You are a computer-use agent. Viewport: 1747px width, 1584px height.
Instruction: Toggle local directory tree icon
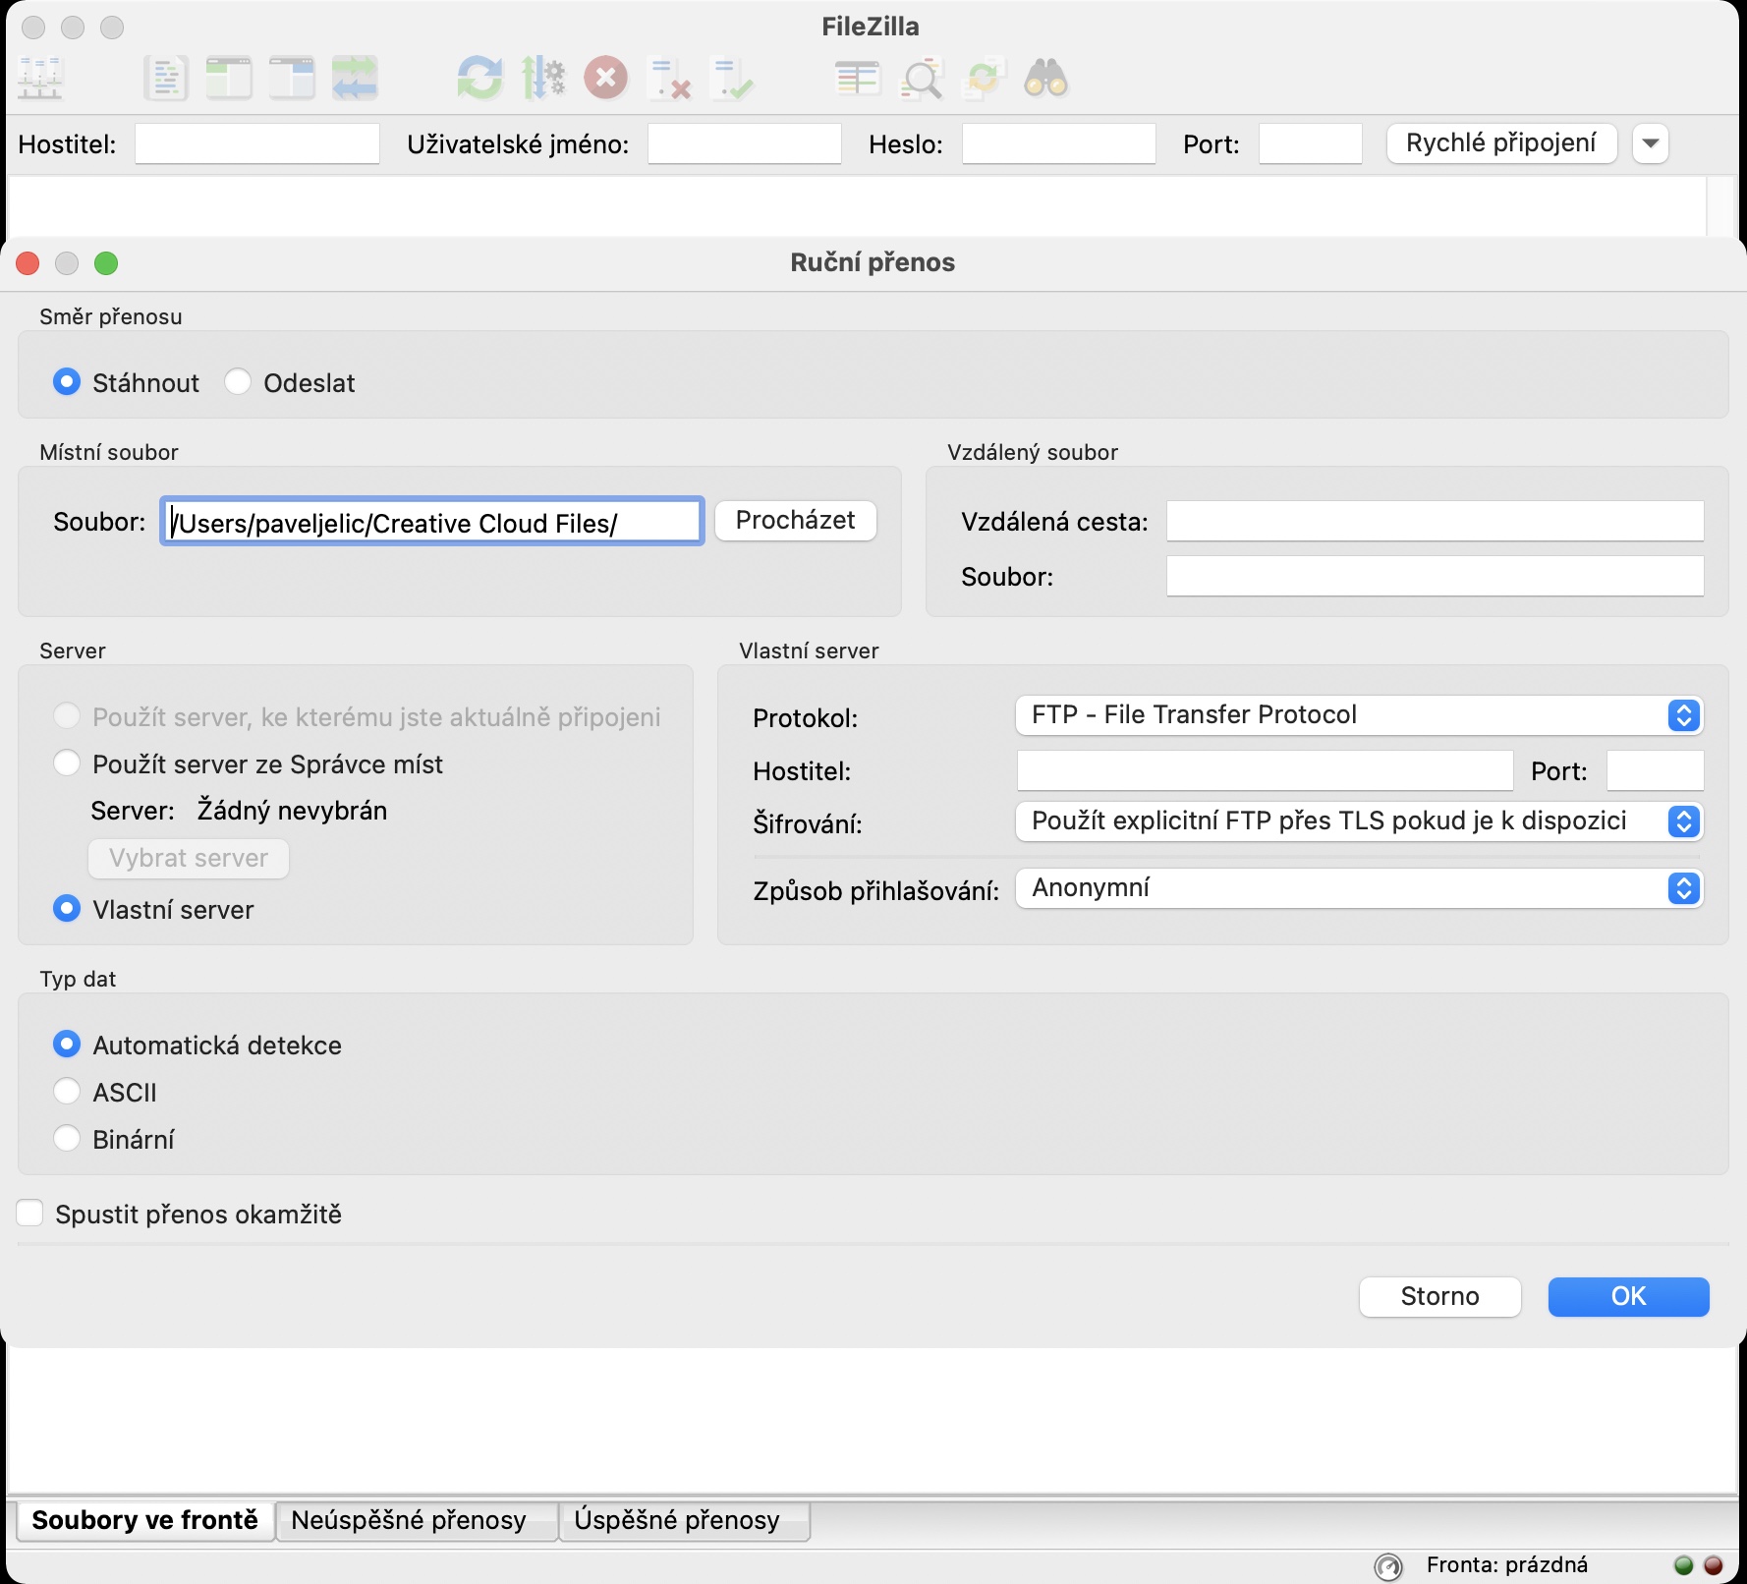pyautogui.click(x=229, y=78)
